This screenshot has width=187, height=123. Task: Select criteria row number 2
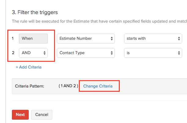pyautogui.click(x=13, y=53)
